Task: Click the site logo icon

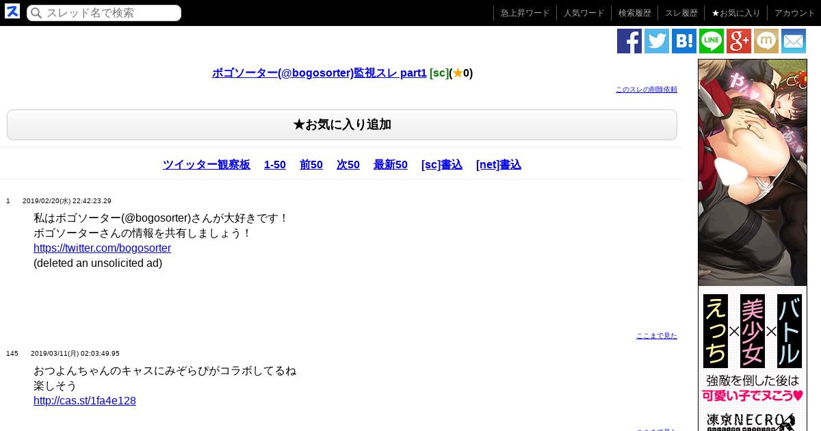Action: tap(12, 11)
